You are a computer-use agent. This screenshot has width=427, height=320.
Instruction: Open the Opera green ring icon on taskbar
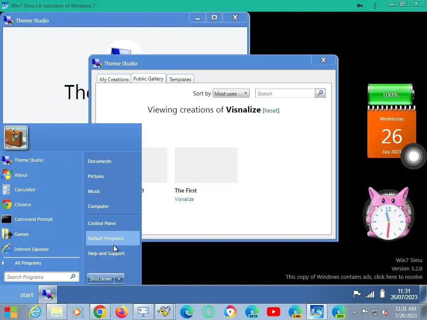tap(208, 312)
